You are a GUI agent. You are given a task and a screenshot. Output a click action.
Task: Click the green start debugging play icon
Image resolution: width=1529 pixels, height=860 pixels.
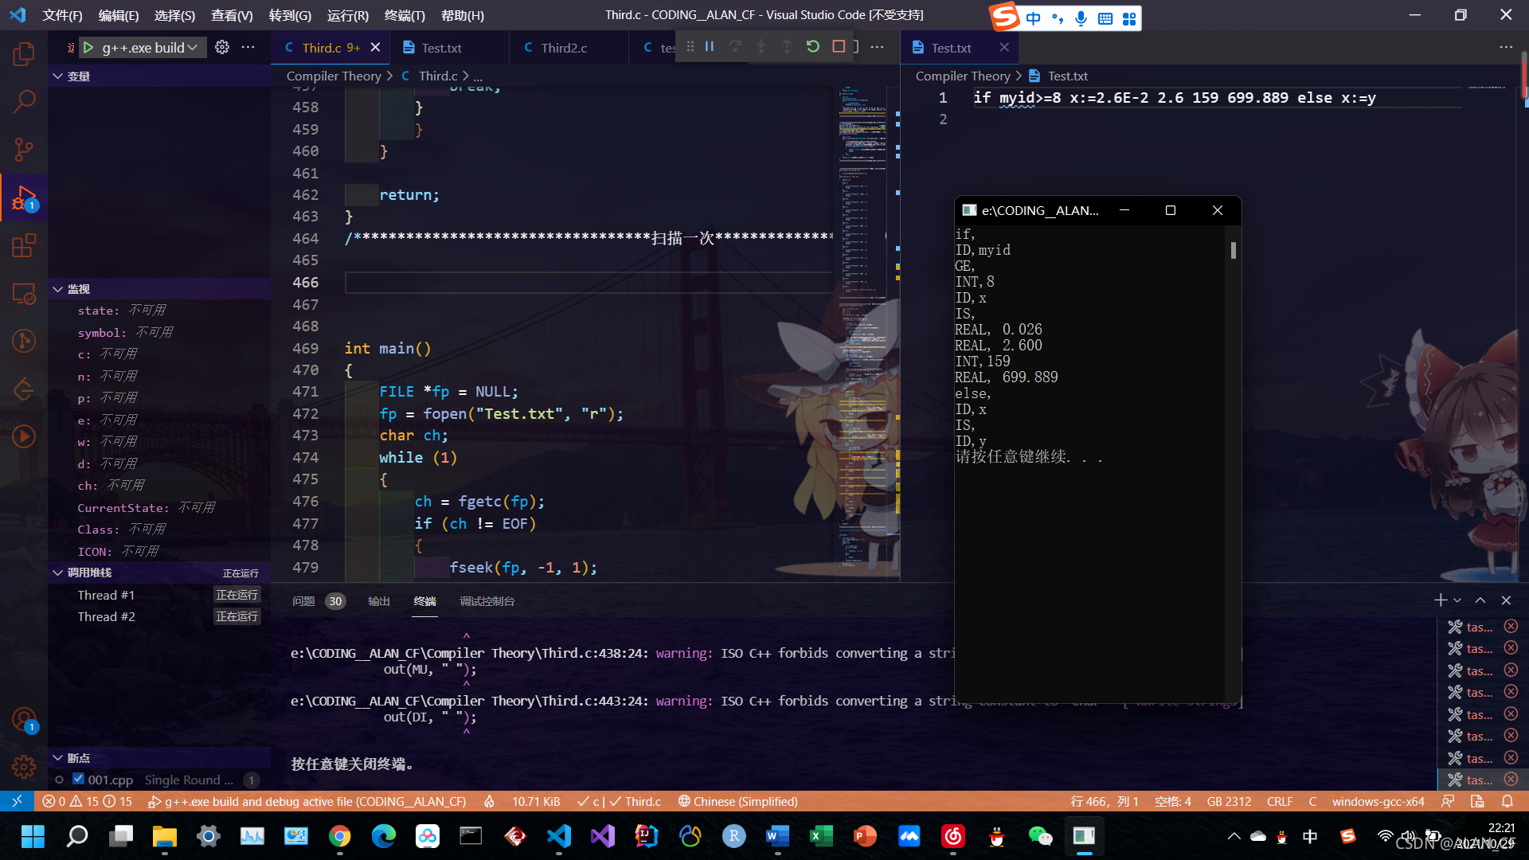point(88,48)
